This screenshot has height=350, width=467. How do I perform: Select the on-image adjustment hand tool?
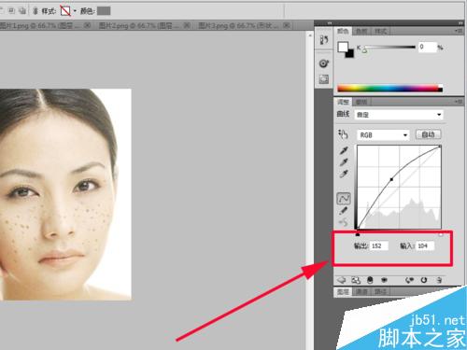tap(343, 134)
